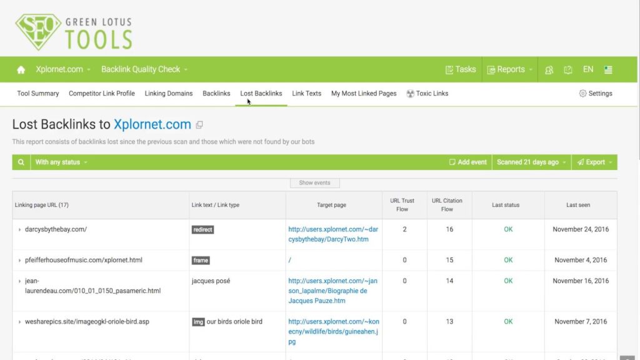Open the Scanned 21 days ago dropdown
Screen dimensions: 640x360
point(531,162)
